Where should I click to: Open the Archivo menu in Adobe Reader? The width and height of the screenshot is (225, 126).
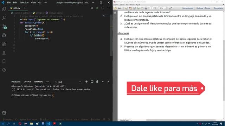pyautogui.click(x=116, y=5)
